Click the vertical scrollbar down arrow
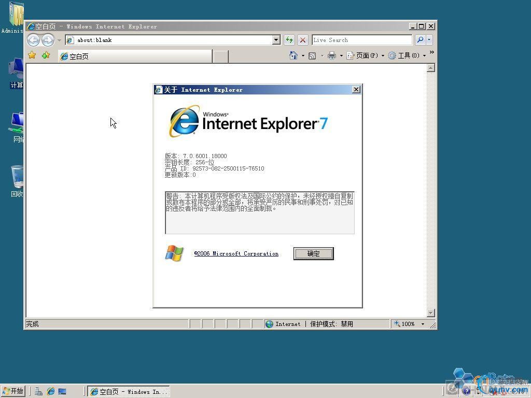This screenshot has height=398, width=531. coord(431,312)
